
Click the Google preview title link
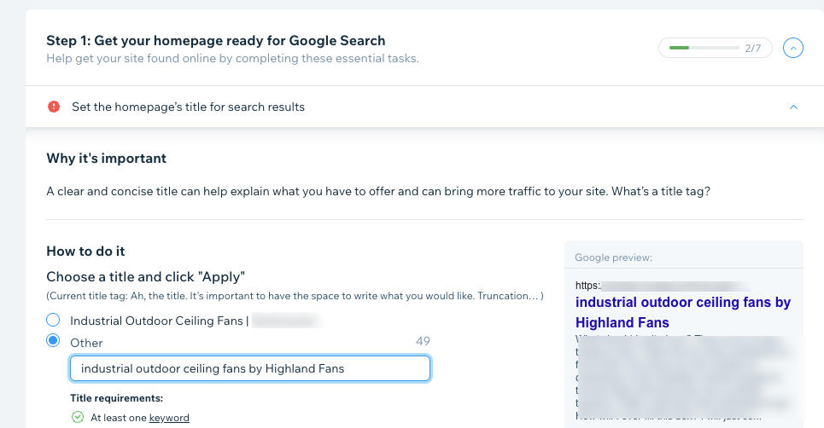coord(682,312)
